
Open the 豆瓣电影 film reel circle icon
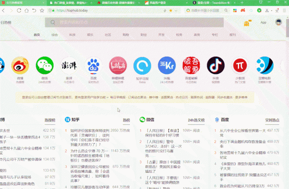click(265, 66)
